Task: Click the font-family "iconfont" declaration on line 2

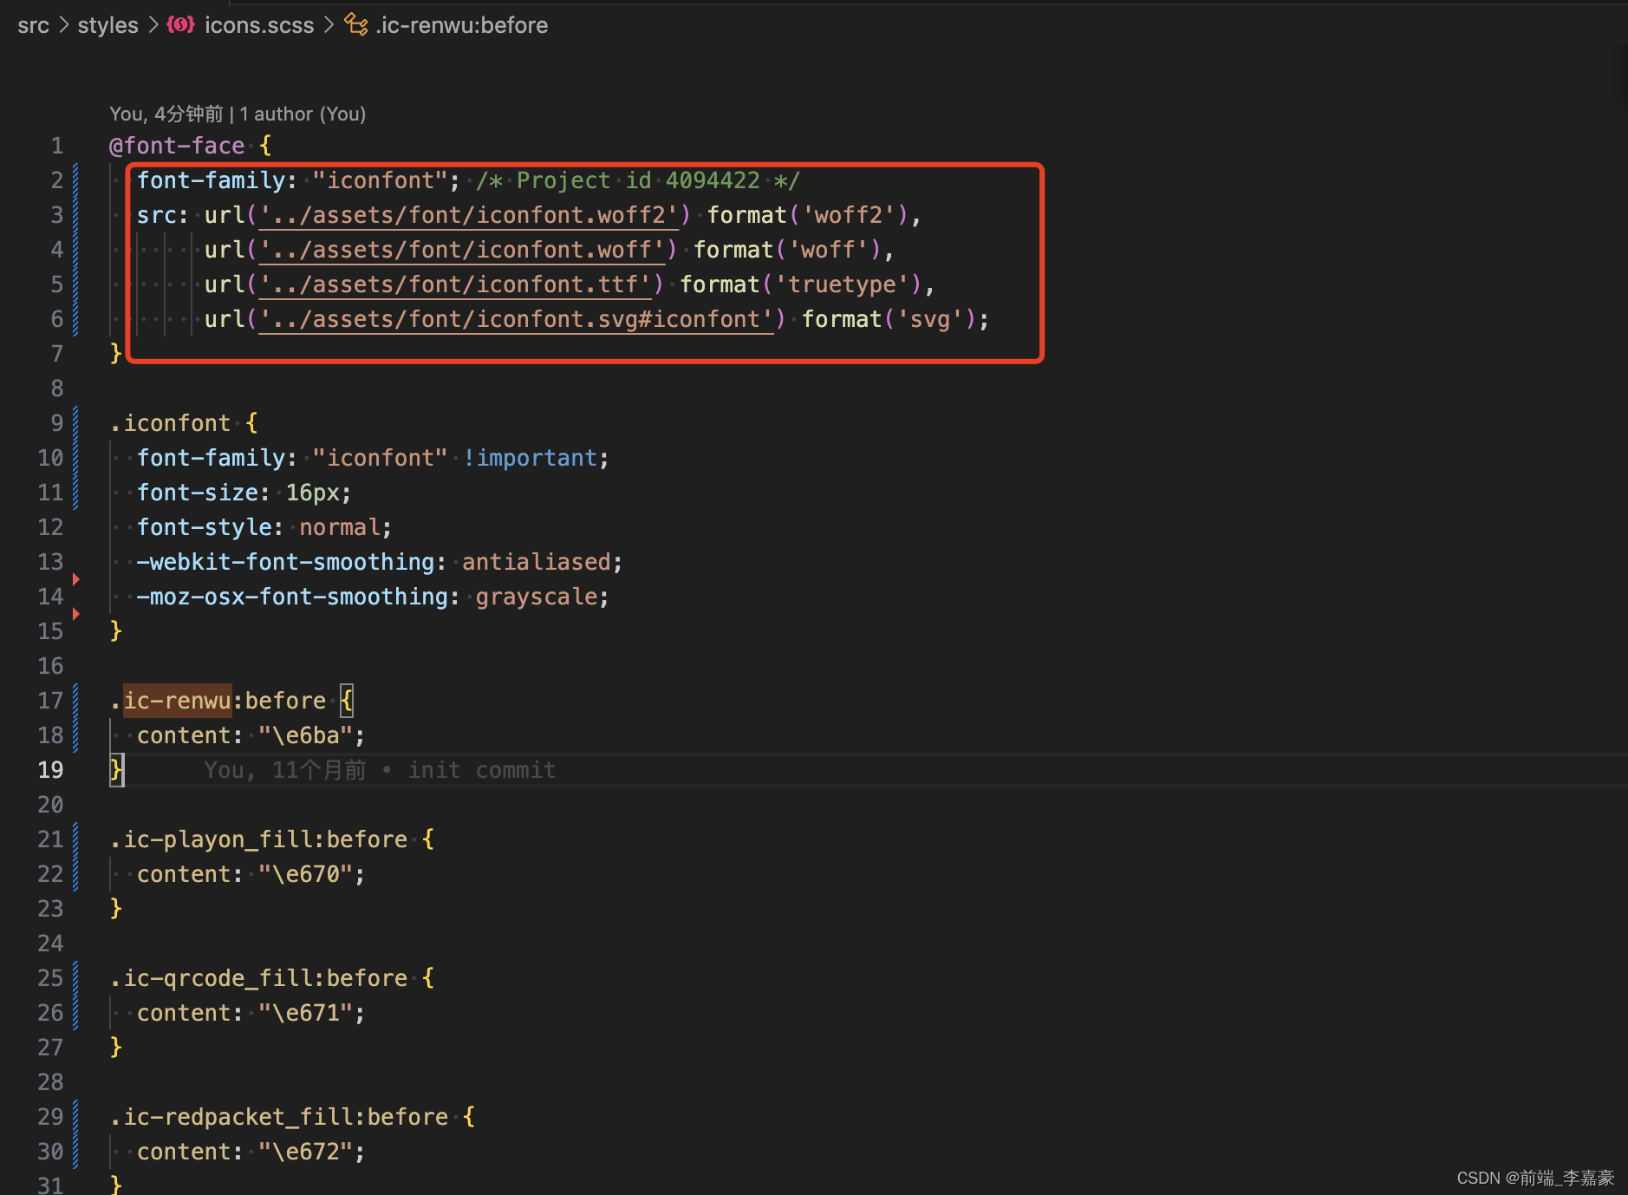Action: pos(298,180)
